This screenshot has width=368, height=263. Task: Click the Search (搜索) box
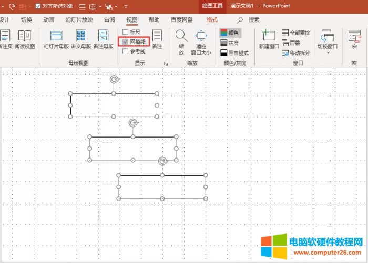pos(254,20)
